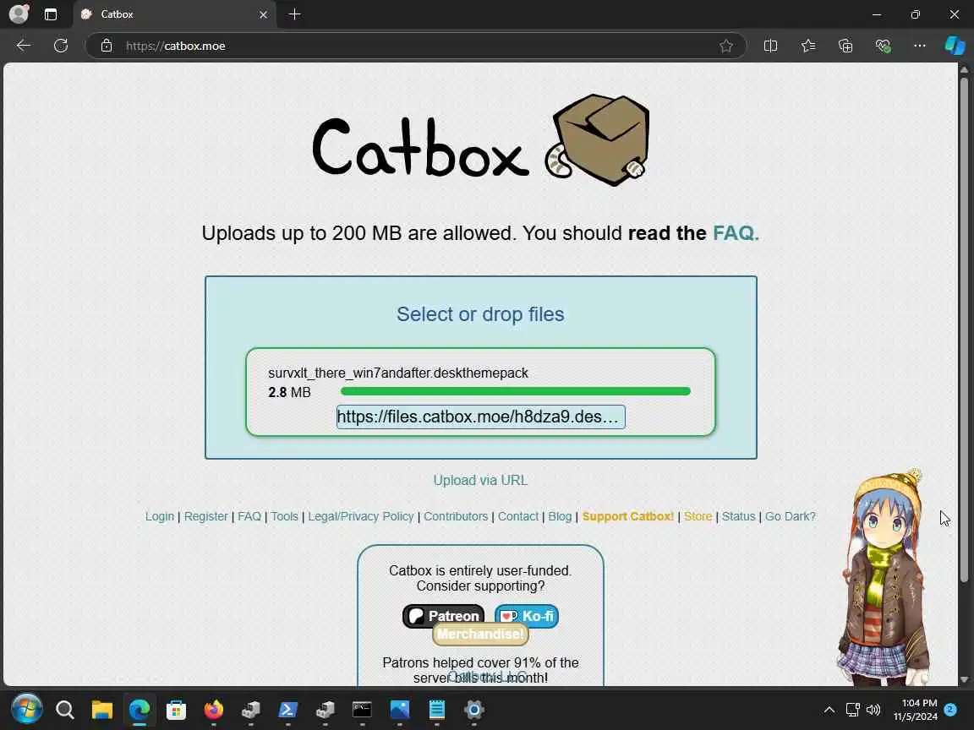Open FAQ in the footer links
974x730 pixels.
tap(249, 516)
